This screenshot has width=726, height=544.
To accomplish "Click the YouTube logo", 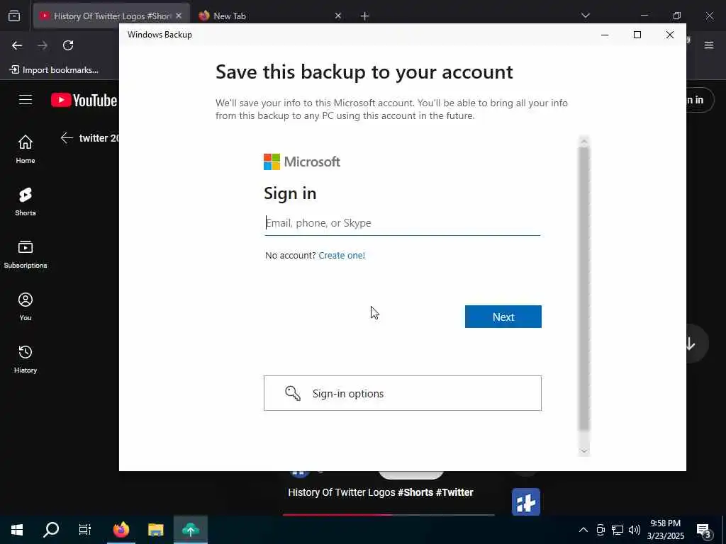I will pos(84,100).
